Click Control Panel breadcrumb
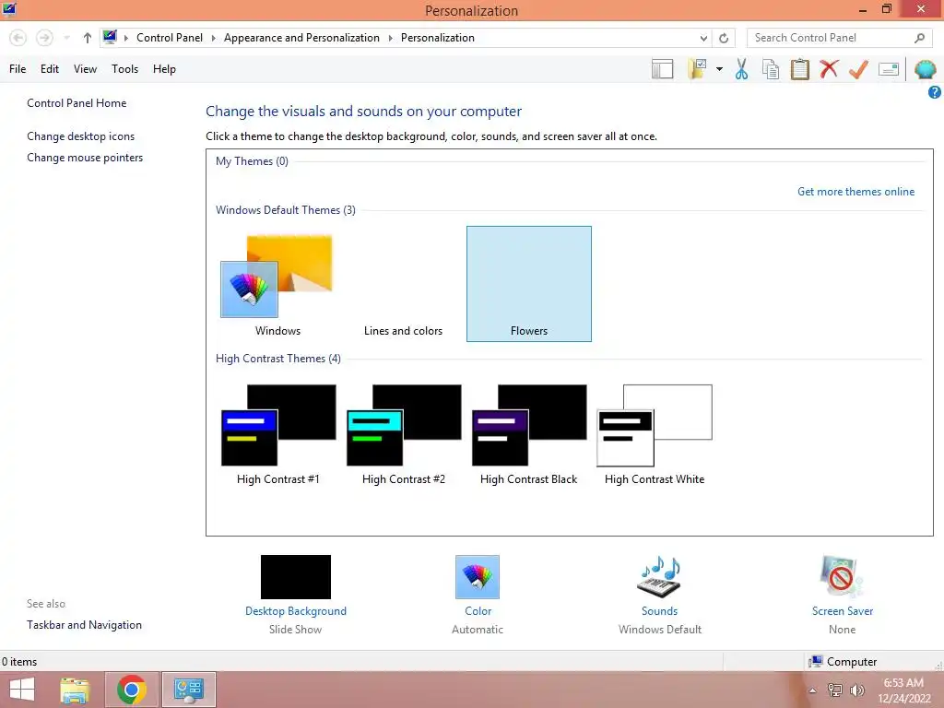 170,38
